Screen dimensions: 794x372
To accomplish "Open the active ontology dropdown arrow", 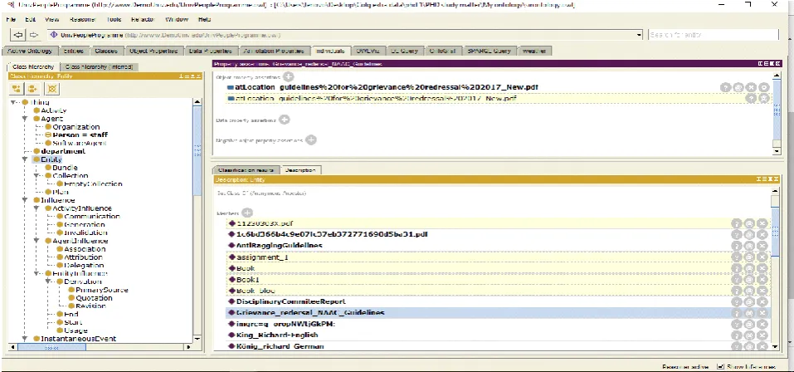I will pyautogui.click(x=639, y=35).
